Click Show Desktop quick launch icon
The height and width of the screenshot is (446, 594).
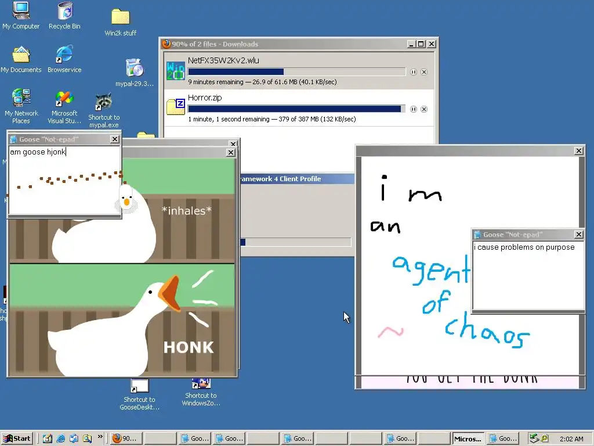coord(48,438)
